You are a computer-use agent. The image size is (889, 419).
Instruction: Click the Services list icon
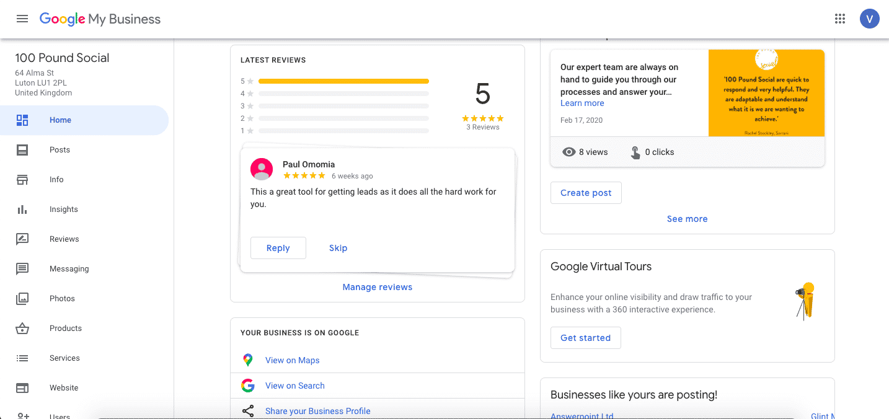22,358
